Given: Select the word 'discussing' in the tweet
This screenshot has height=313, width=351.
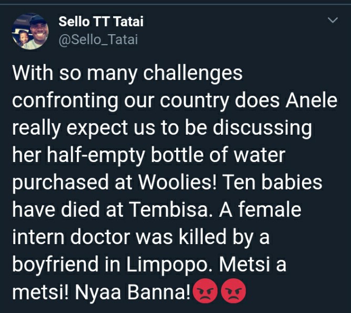Looking at the screenshot, I should [x=262, y=128].
